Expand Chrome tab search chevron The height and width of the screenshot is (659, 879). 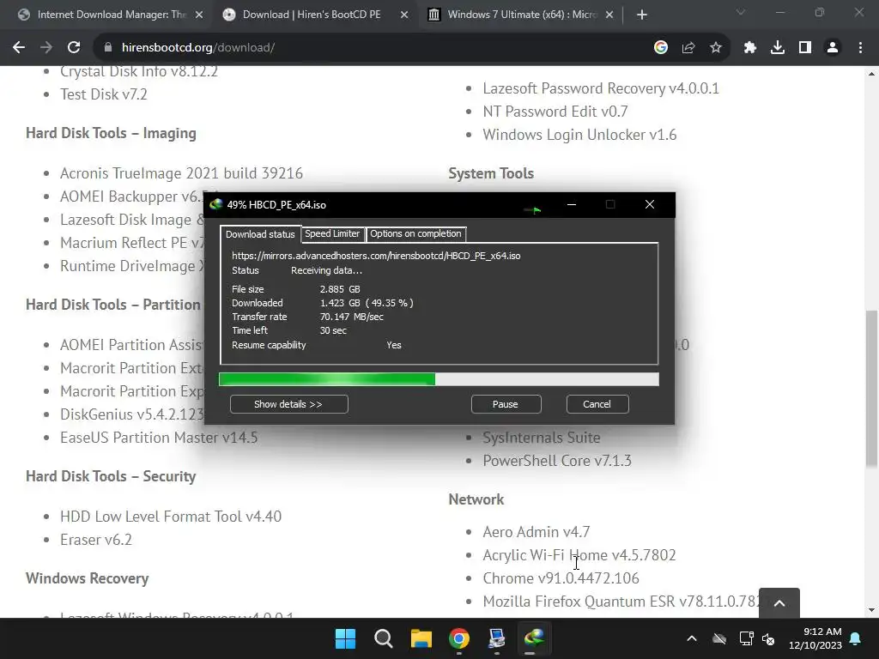click(x=741, y=12)
